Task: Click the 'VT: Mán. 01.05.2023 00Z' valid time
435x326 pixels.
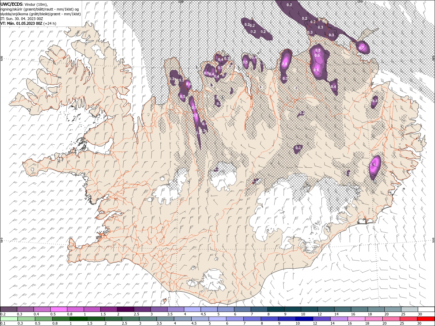Action: (x=21, y=23)
